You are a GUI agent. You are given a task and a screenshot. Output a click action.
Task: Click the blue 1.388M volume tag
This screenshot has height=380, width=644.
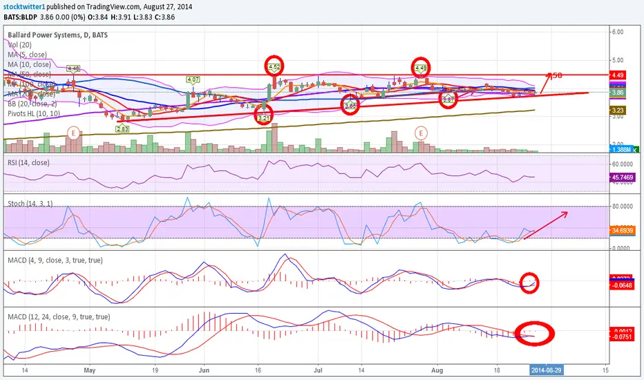621,149
